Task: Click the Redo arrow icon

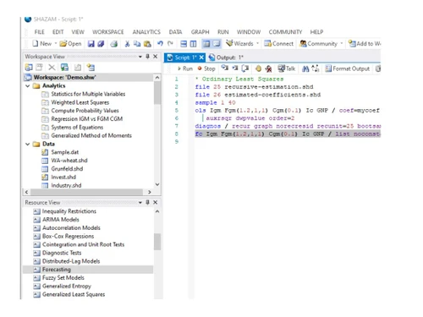Action: click(170, 43)
